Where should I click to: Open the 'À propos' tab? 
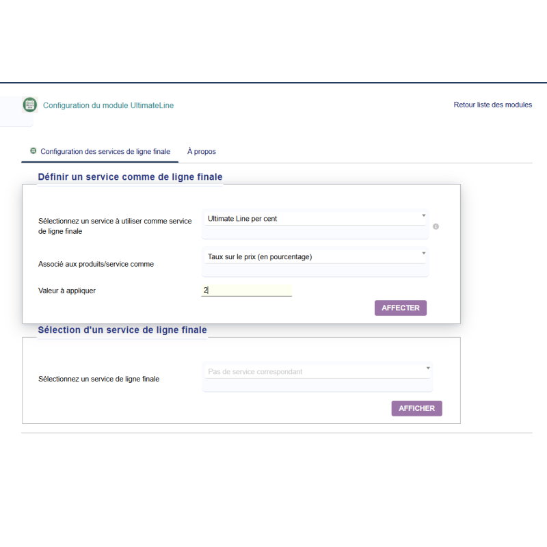coord(202,151)
